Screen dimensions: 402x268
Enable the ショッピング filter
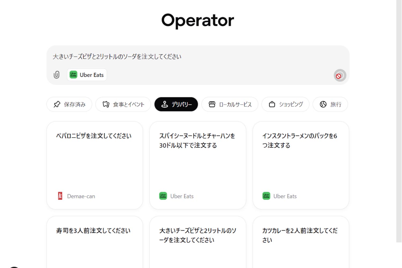click(x=285, y=104)
